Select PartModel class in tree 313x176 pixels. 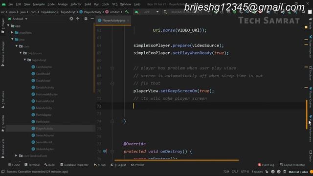41,122
